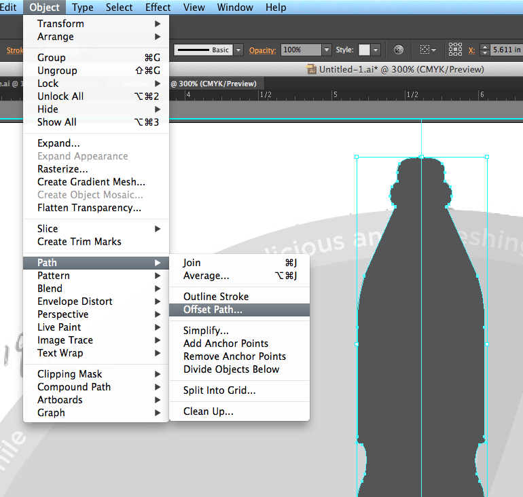Expand the Transform submenu
523x497 pixels.
point(96,24)
